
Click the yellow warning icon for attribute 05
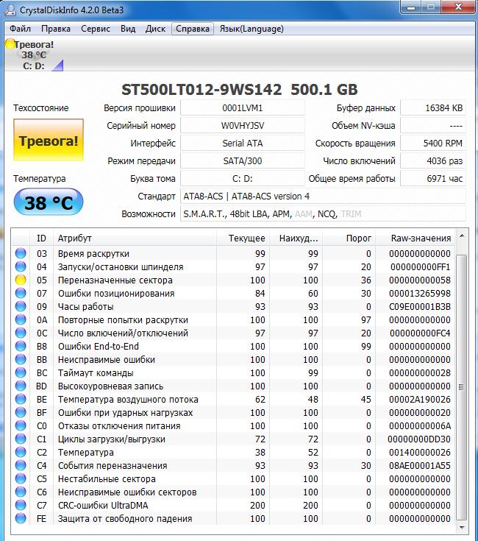(x=21, y=280)
